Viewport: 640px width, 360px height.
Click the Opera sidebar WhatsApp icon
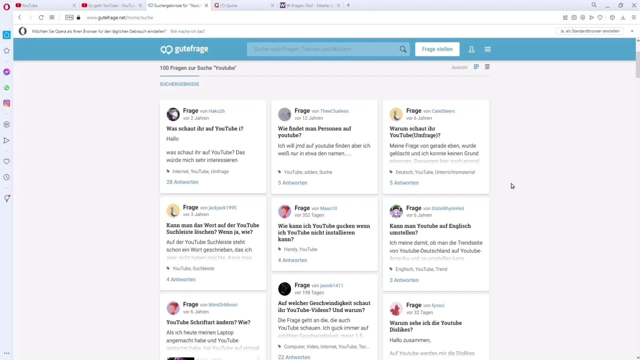(7, 87)
